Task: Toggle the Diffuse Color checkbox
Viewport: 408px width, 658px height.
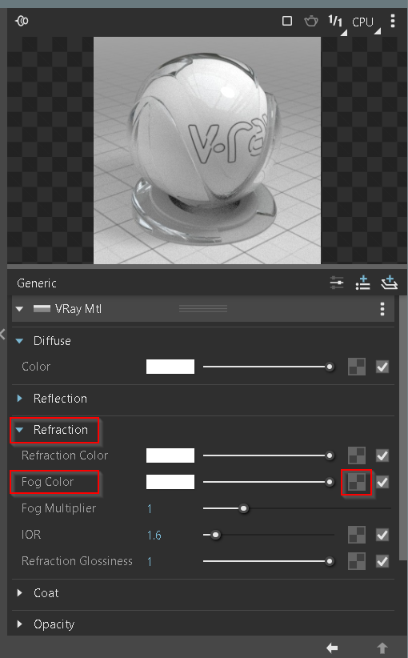Action: [x=382, y=367]
